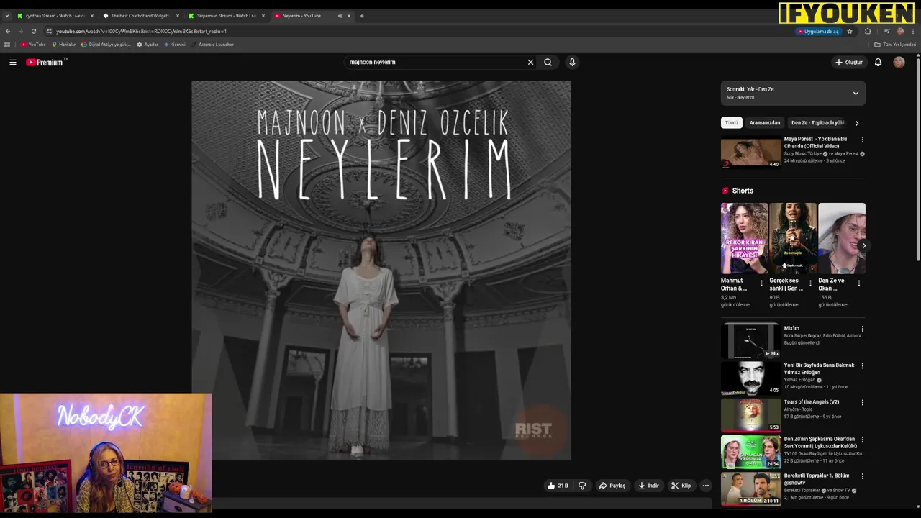Mute the Neylerim YouTube tab audio
Image resolution: width=921 pixels, height=518 pixels.
(x=340, y=16)
